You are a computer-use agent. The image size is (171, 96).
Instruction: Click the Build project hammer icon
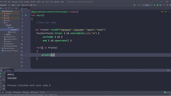point(139,5)
